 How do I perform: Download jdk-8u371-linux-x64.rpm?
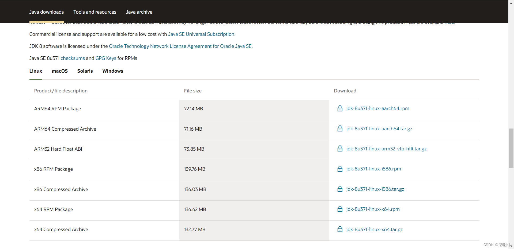[373, 209]
